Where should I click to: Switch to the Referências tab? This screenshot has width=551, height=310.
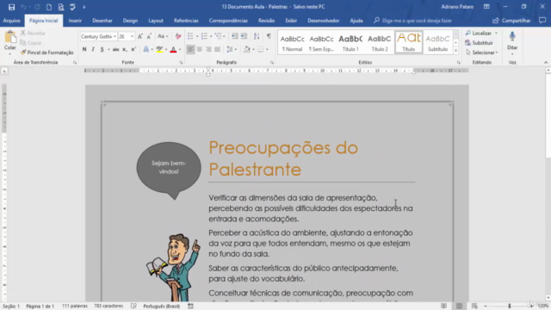[x=186, y=21]
